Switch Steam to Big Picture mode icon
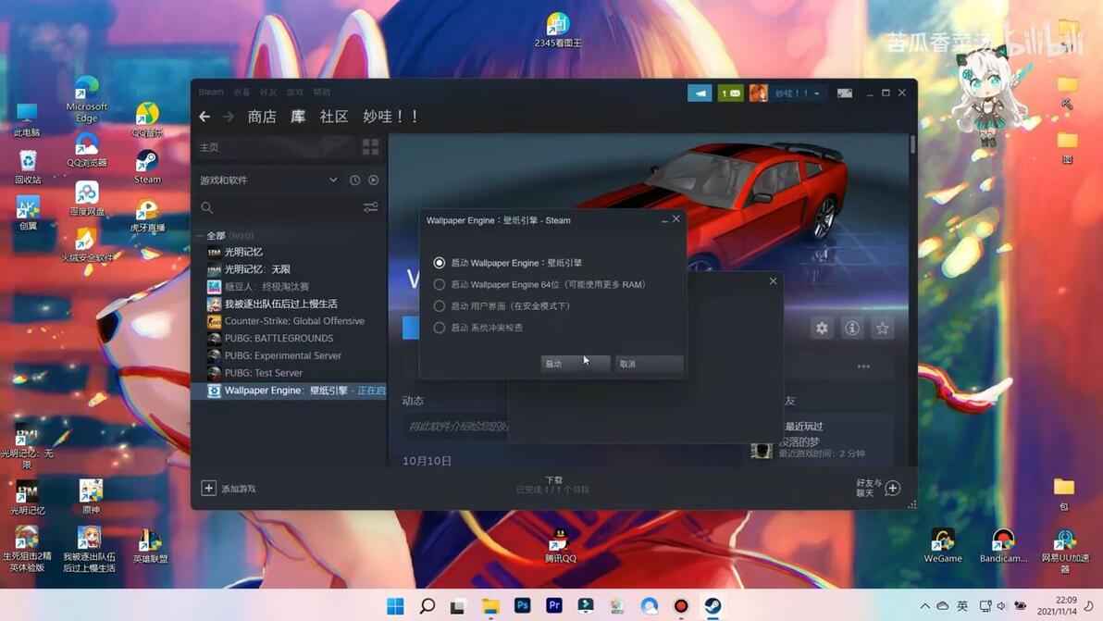The height and width of the screenshot is (621, 1103). tap(845, 93)
